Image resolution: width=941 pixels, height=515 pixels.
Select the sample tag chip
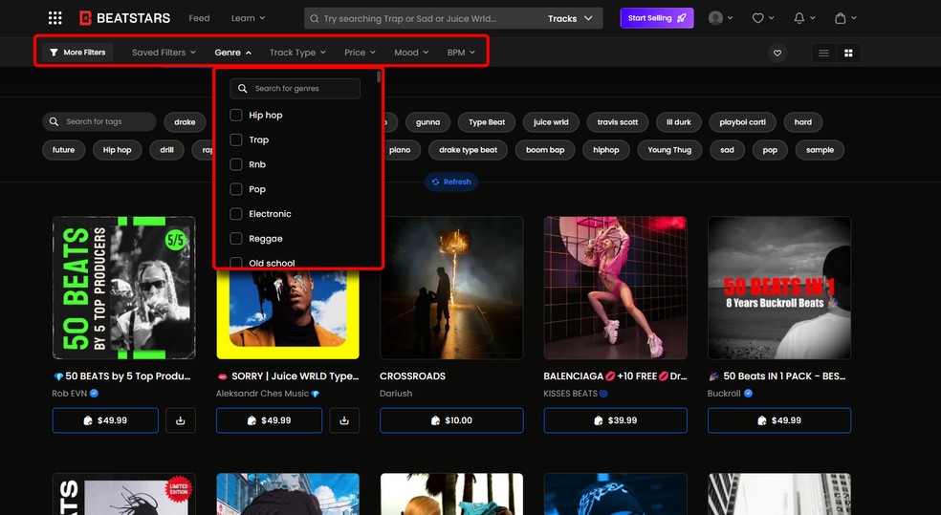[x=820, y=150]
